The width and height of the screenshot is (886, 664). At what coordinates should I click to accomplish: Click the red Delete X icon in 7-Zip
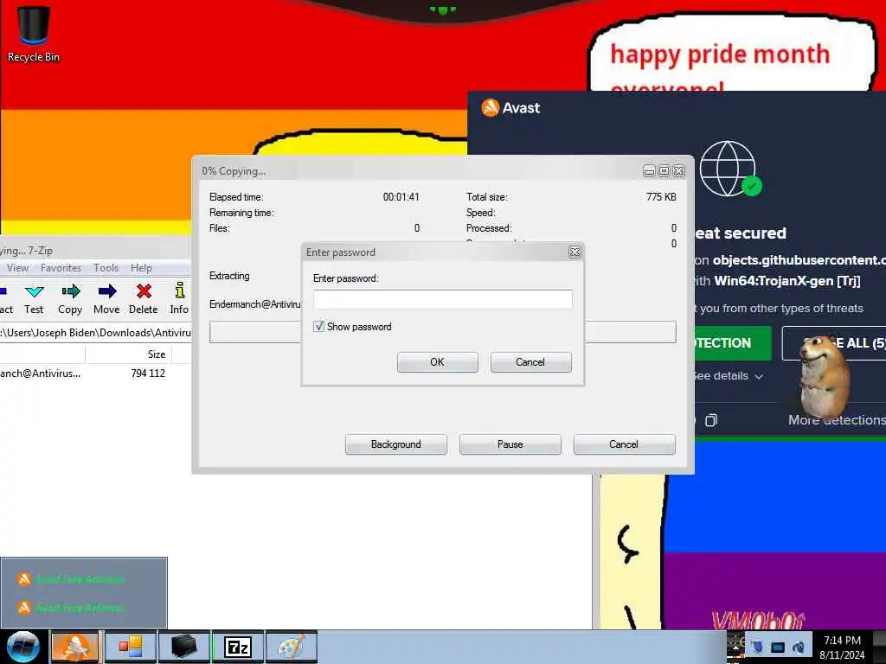click(144, 292)
